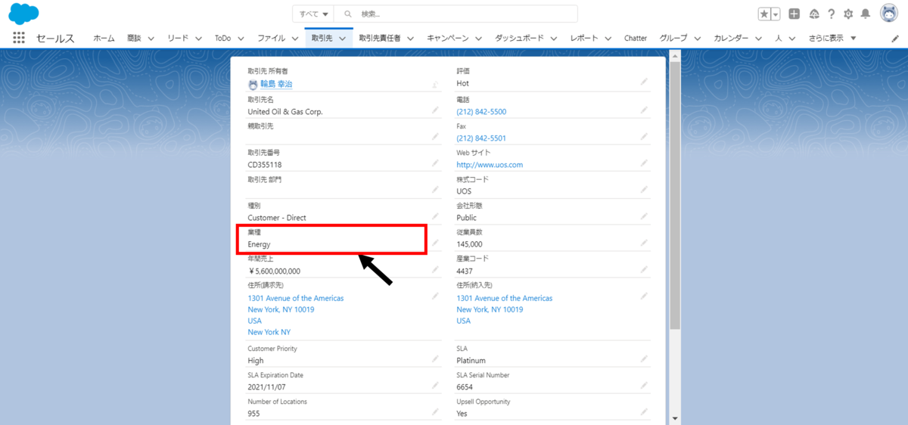Select the United Oil & Gas Corp. name
The image size is (908, 425).
pos(285,112)
